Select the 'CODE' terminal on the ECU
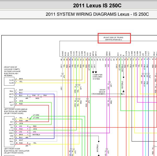This screenshot has width=157, height=156. [146, 54]
